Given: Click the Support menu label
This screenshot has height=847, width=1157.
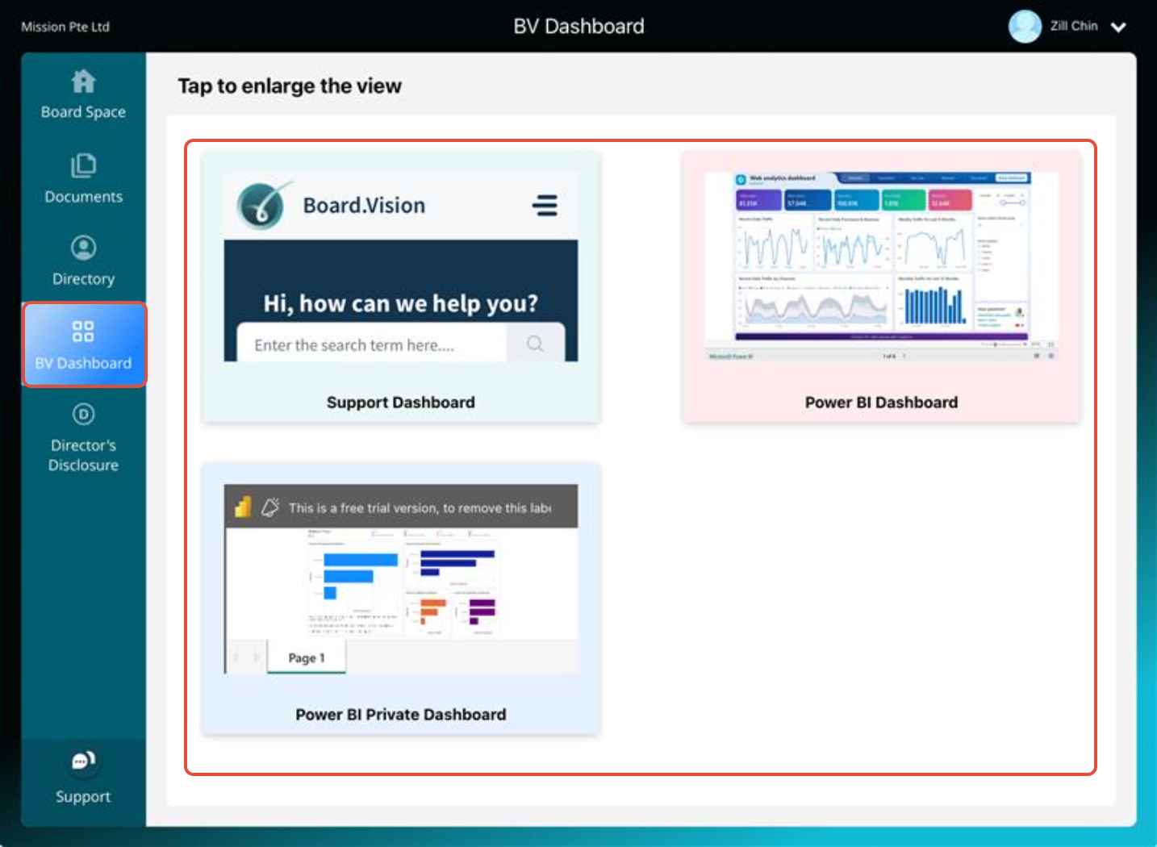Looking at the screenshot, I should click(x=83, y=797).
